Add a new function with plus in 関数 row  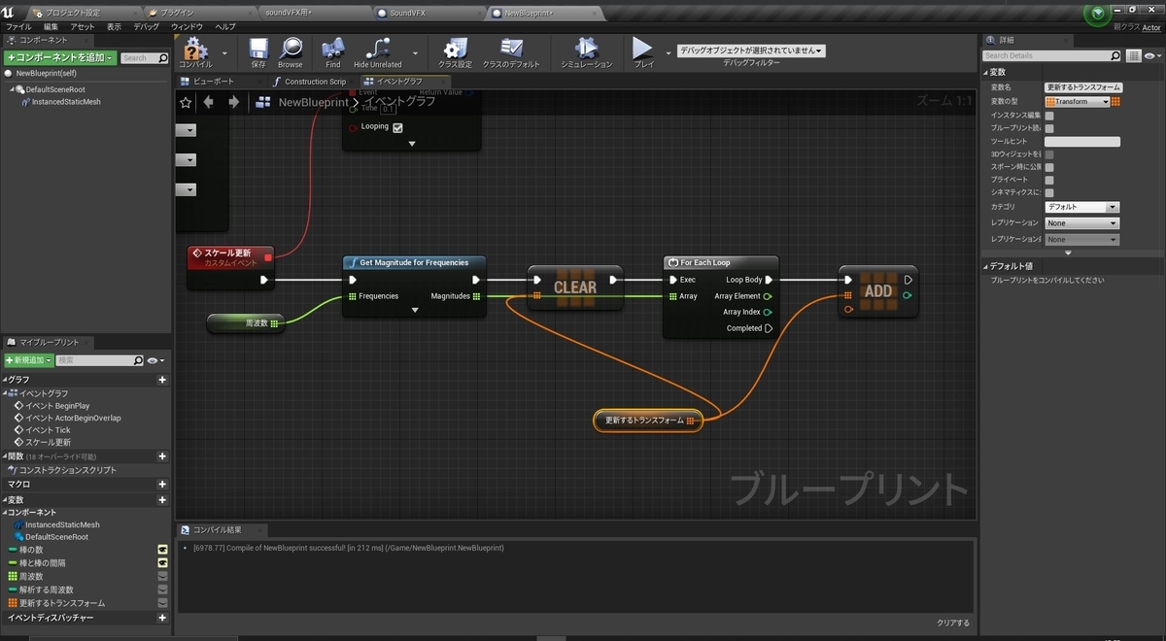[162, 456]
